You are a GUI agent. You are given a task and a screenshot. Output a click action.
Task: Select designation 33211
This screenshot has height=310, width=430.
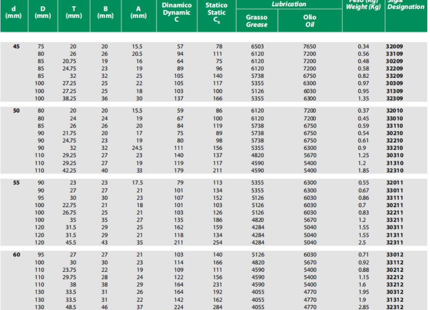(x=395, y=220)
